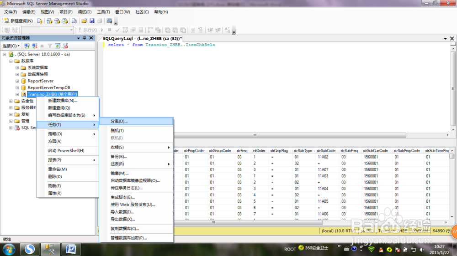The image size is (457, 256).
Task: Click the SQL Server Compact Query icon
Action: click(x=74, y=21)
